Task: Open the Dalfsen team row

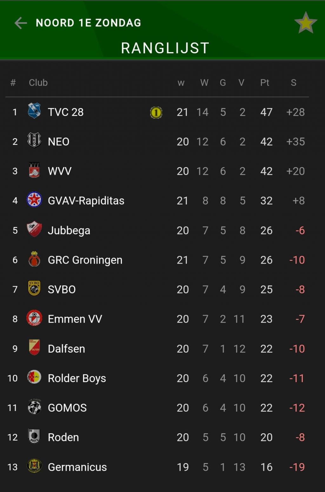Action: click(x=157, y=349)
